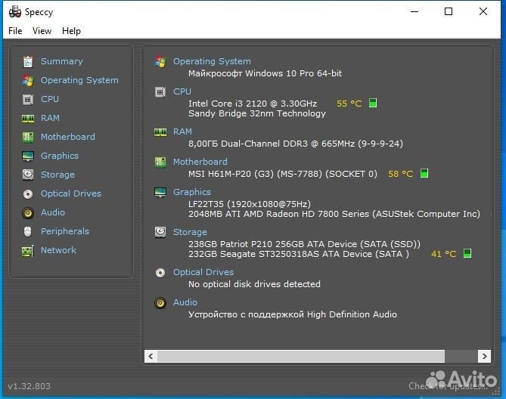
Task: Click the CPU chip icon in sidebar
Action: 28,100
